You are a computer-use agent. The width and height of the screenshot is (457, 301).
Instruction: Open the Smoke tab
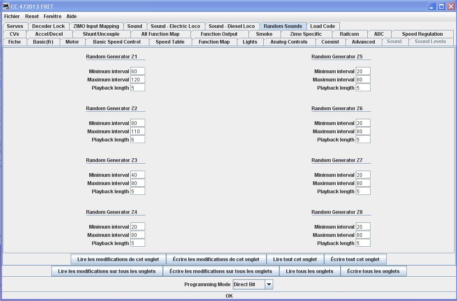coord(264,34)
